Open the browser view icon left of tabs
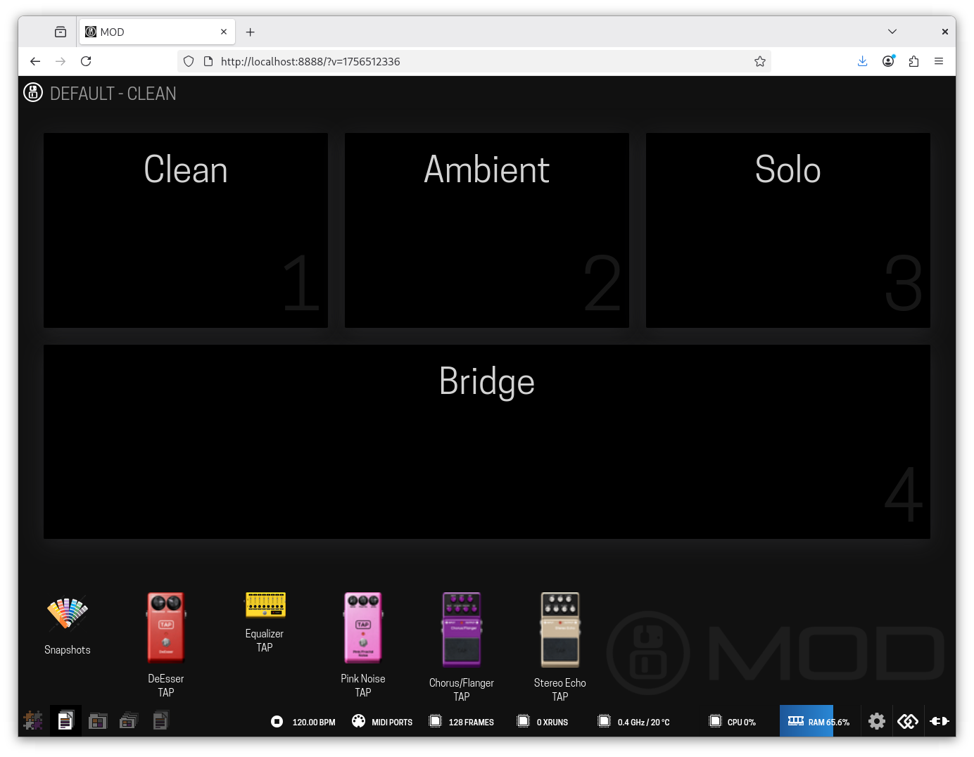Image resolution: width=974 pixels, height=757 pixels. [x=61, y=32]
